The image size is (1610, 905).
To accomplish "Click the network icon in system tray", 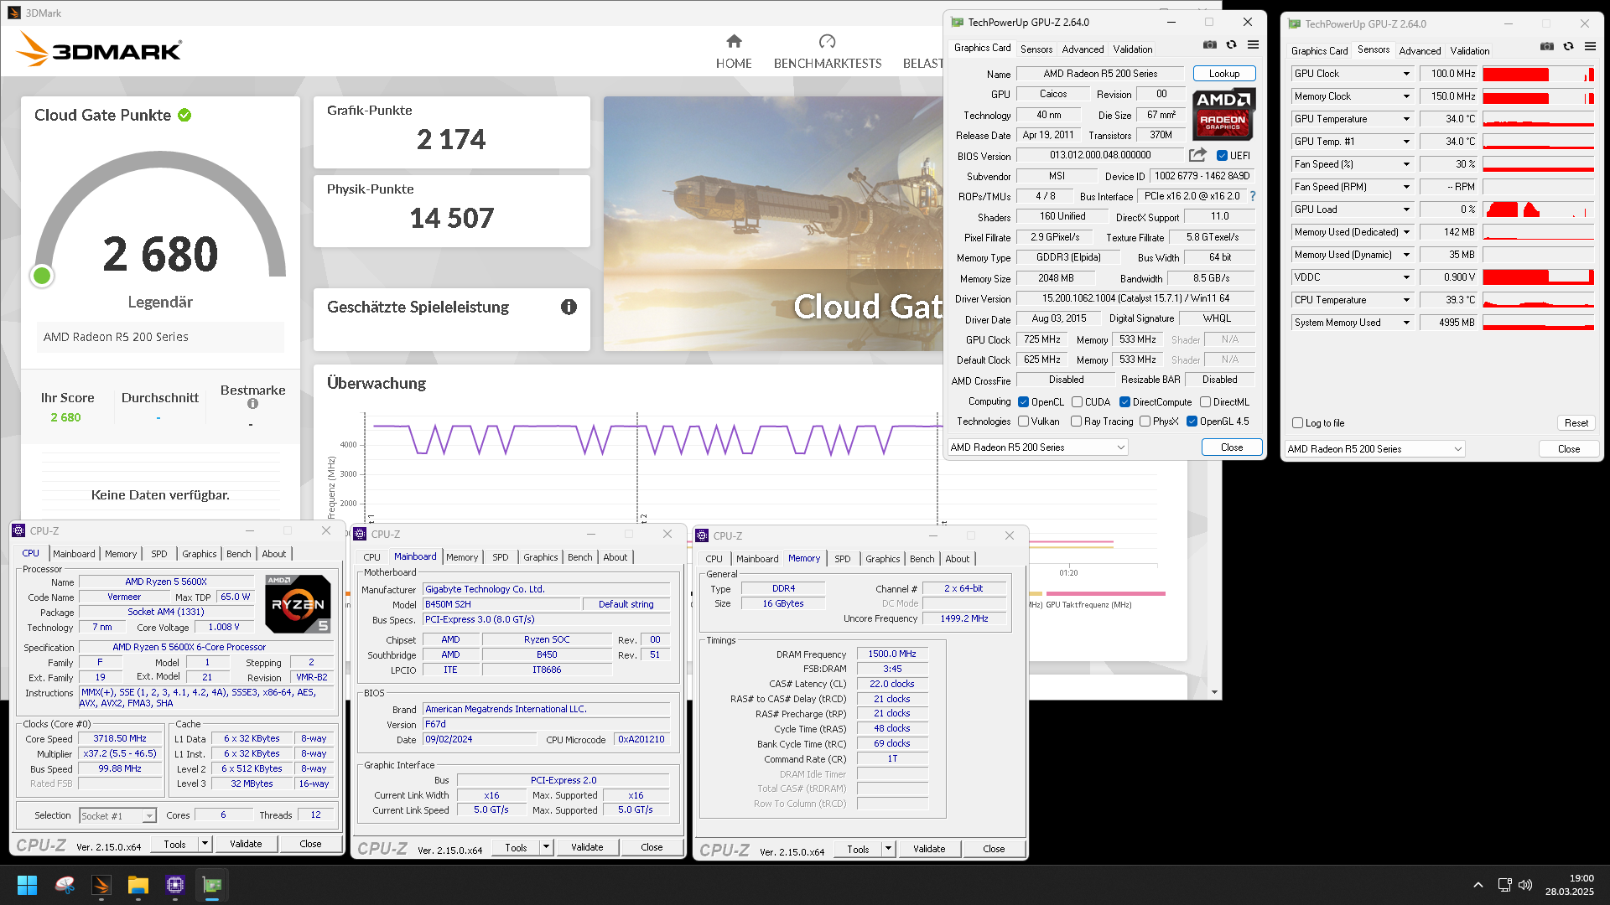I will coord(1504,885).
